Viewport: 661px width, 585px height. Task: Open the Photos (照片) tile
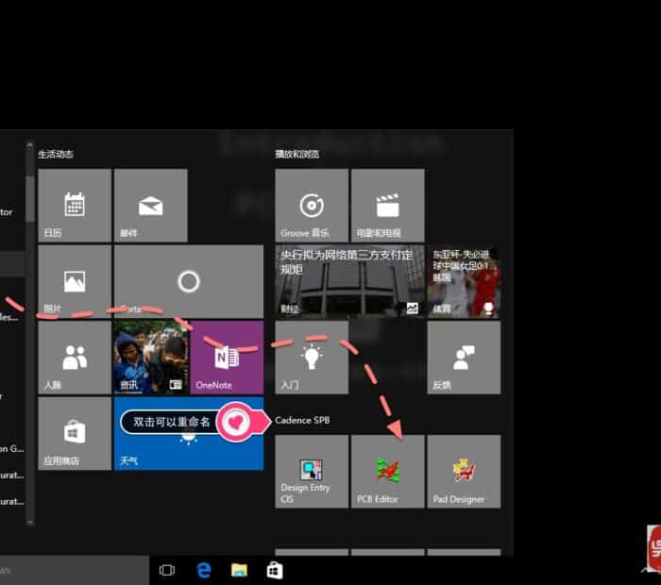[x=75, y=282]
